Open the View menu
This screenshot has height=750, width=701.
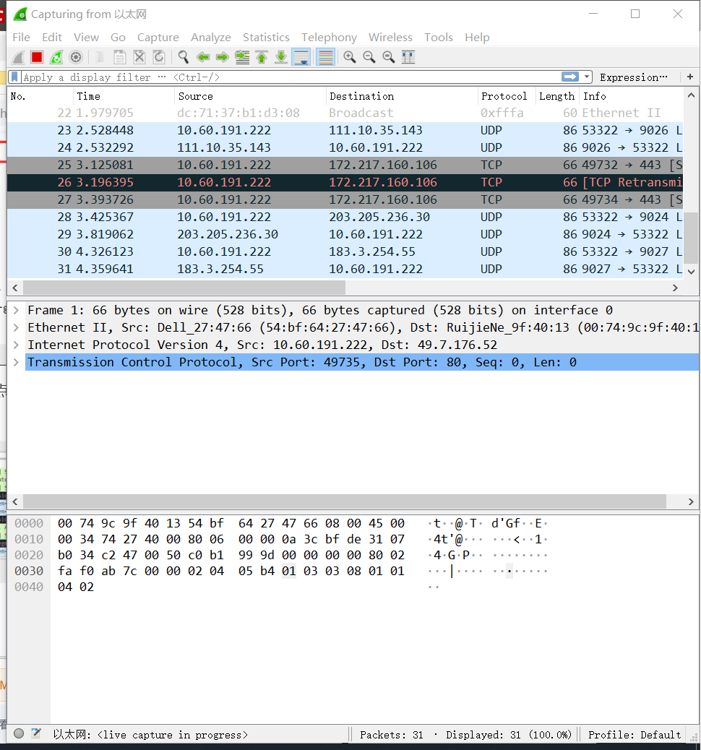point(86,38)
